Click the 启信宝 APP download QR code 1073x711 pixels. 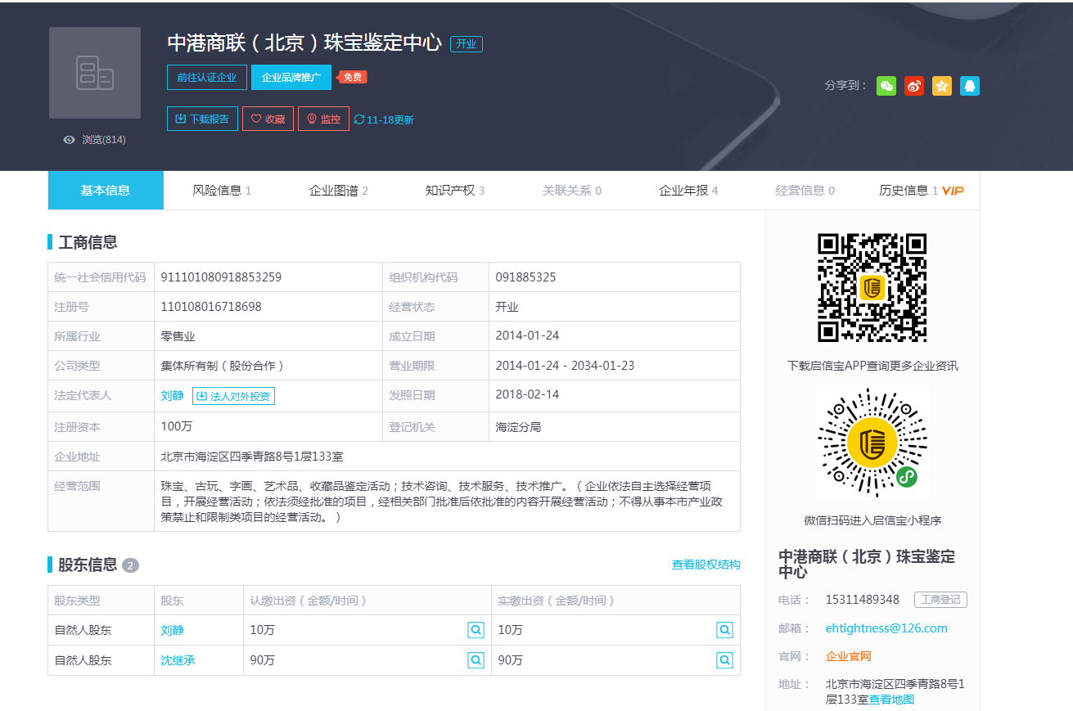pos(872,287)
